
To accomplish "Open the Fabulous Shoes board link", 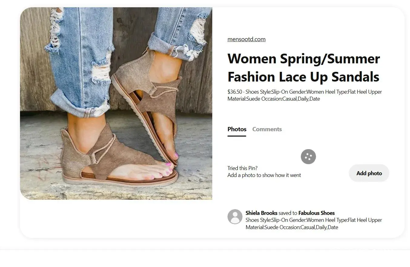I will tap(316, 213).
